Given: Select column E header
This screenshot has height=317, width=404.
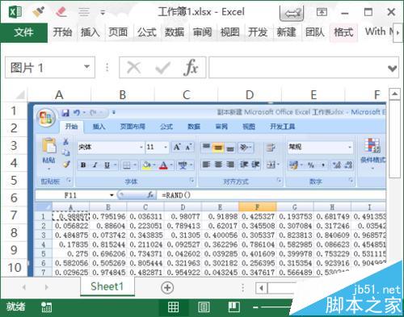Looking at the screenshot, I should (x=314, y=95).
